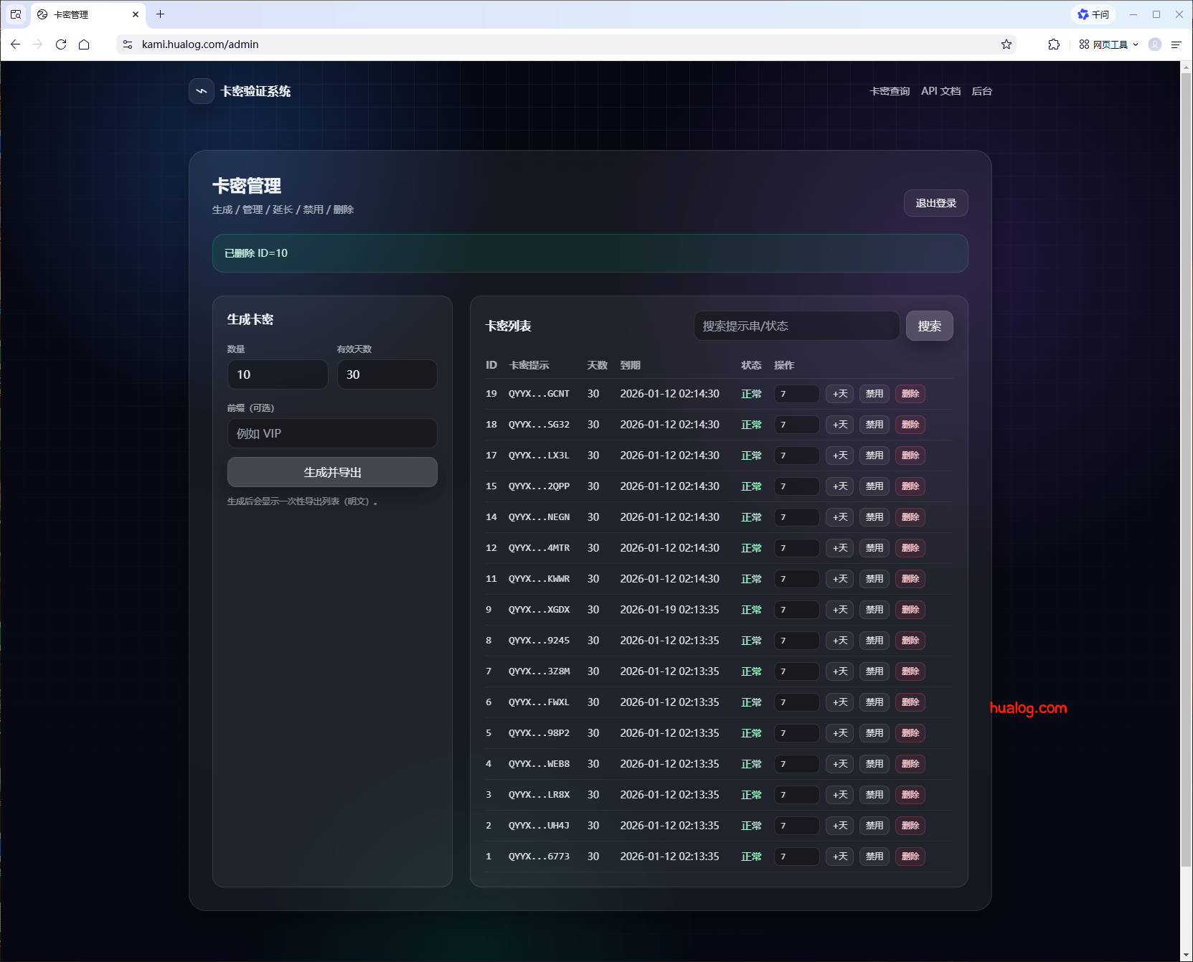
Task: Add days to card ID 9
Action: pyautogui.click(x=839, y=610)
